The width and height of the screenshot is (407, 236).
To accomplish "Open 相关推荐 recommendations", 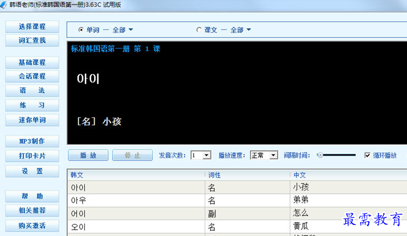I will pyautogui.click(x=32, y=211).
